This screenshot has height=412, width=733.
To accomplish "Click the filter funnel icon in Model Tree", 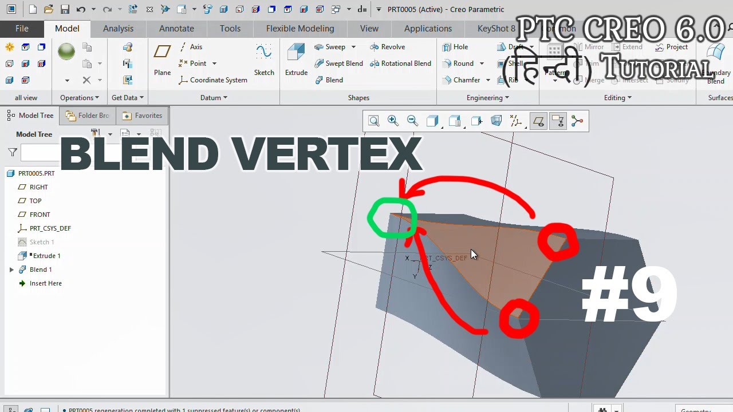I will (13, 152).
